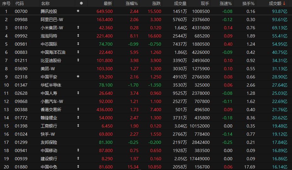This screenshot has height=170, width=292.
Task: Click stock code 09988
Action: pyautogui.click(x=21, y=20)
